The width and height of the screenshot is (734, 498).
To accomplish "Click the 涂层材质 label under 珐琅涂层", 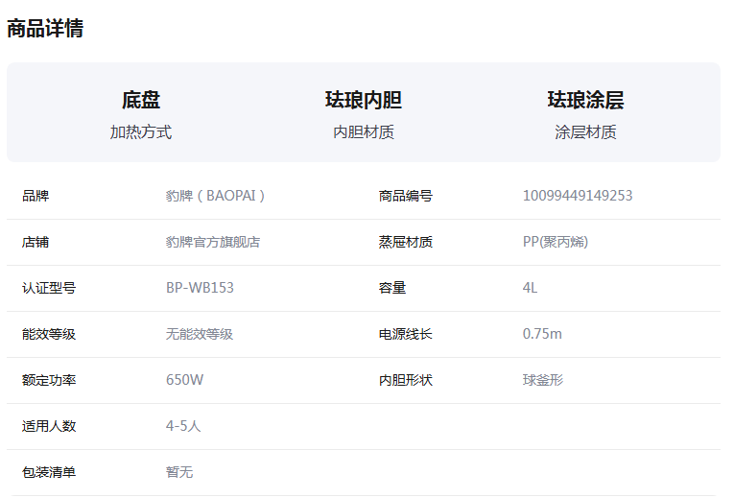I will pos(585,132).
